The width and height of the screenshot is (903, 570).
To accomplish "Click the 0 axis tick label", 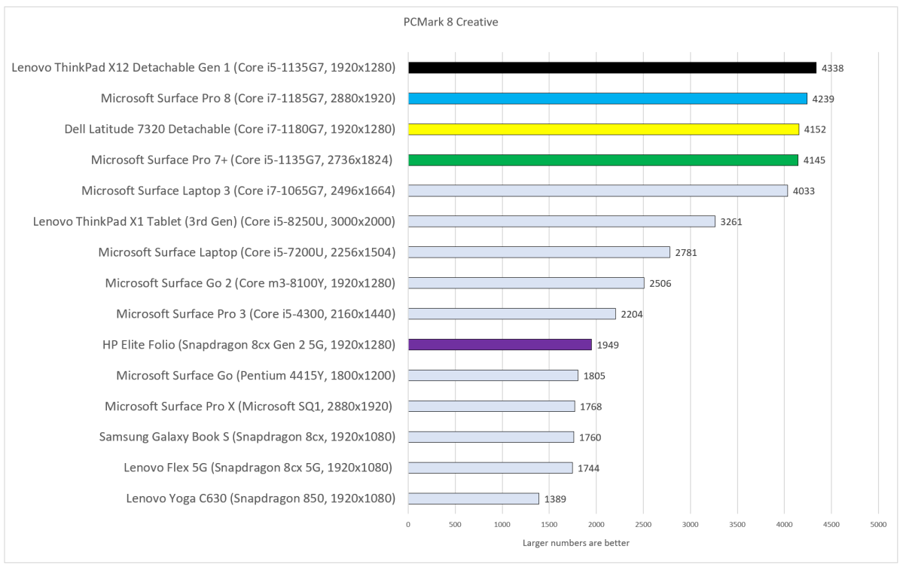I will (x=408, y=525).
